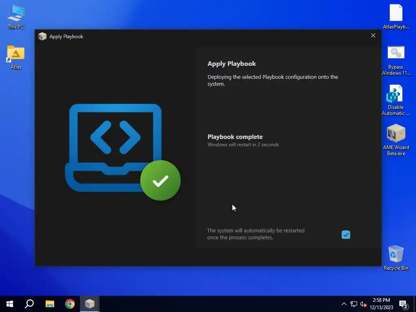Viewport: 416px width, 312px height.
Task: Launch Google Chrome from taskbar
Action: click(70, 304)
